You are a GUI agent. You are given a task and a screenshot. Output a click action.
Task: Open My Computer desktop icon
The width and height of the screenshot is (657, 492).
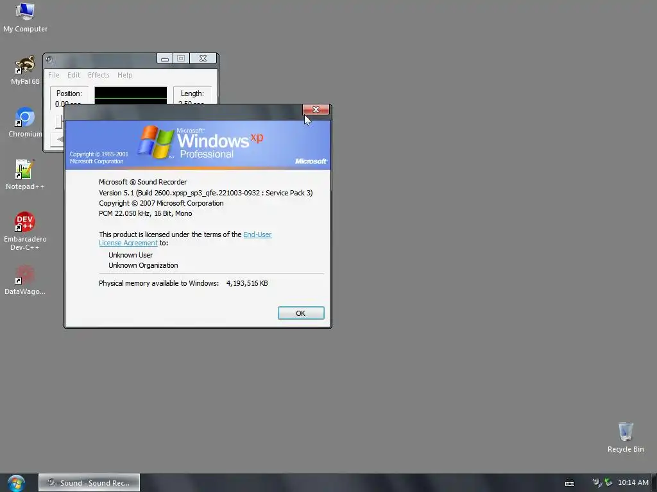click(x=25, y=17)
